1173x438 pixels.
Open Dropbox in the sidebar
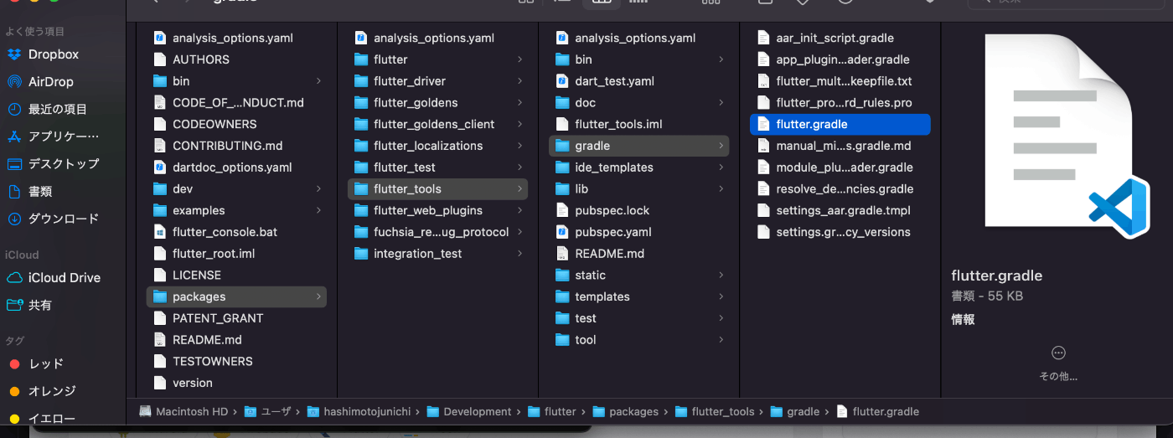tap(54, 54)
